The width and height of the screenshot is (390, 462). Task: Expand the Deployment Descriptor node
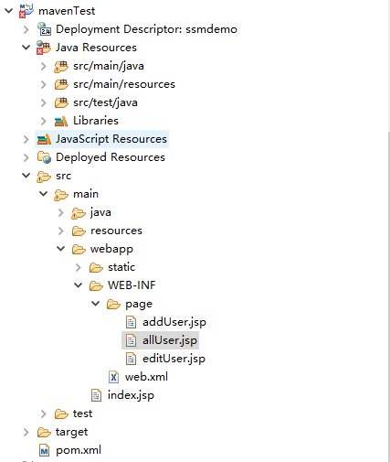click(26, 29)
